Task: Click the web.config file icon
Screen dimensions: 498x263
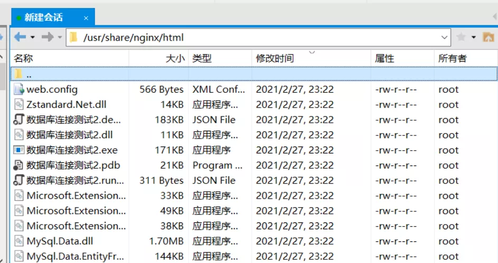Action: tap(18, 90)
